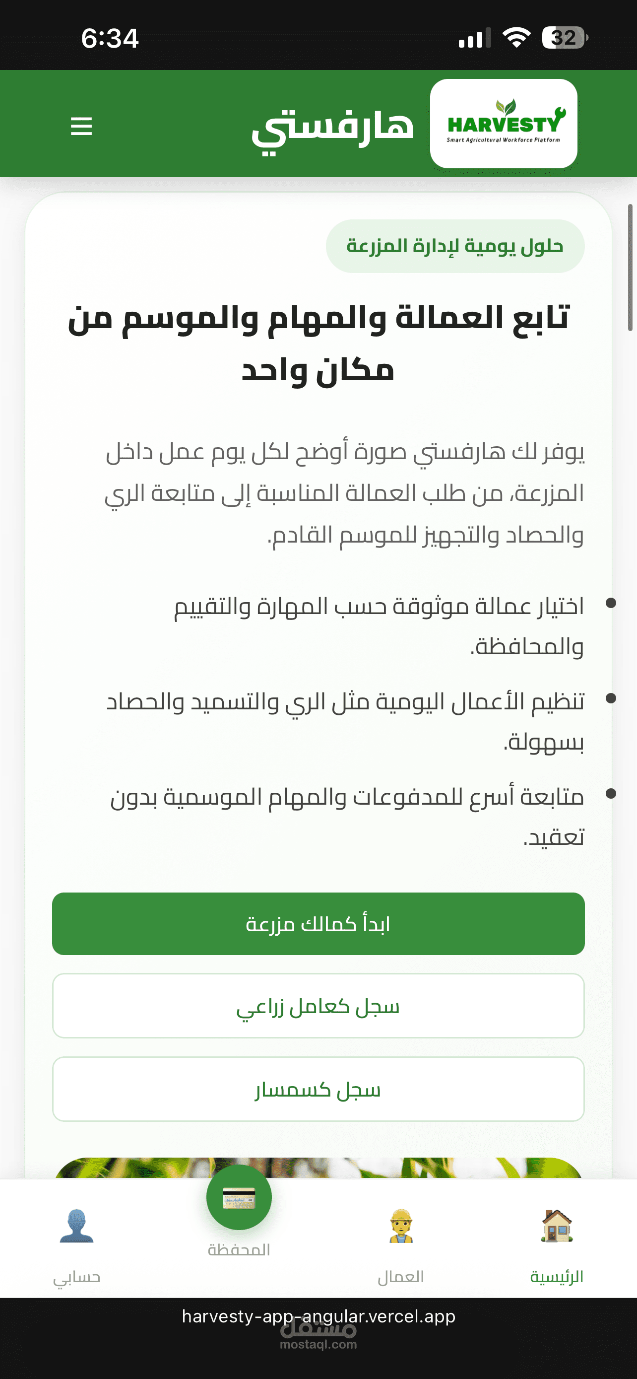Image resolution: width=637 pixels, height=1379 pixels.
Task: Click the Harvesty logo image
Action: tap(503, 124)
